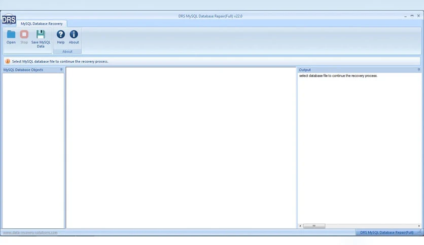Click status bar DRS MySQL Database Repair(Full) label
The image size is (424, 245).
[x=386, y=232]
